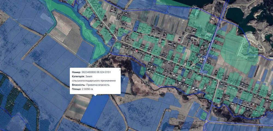Click the 'Площа:' label in popup

(x=76, y=89)
